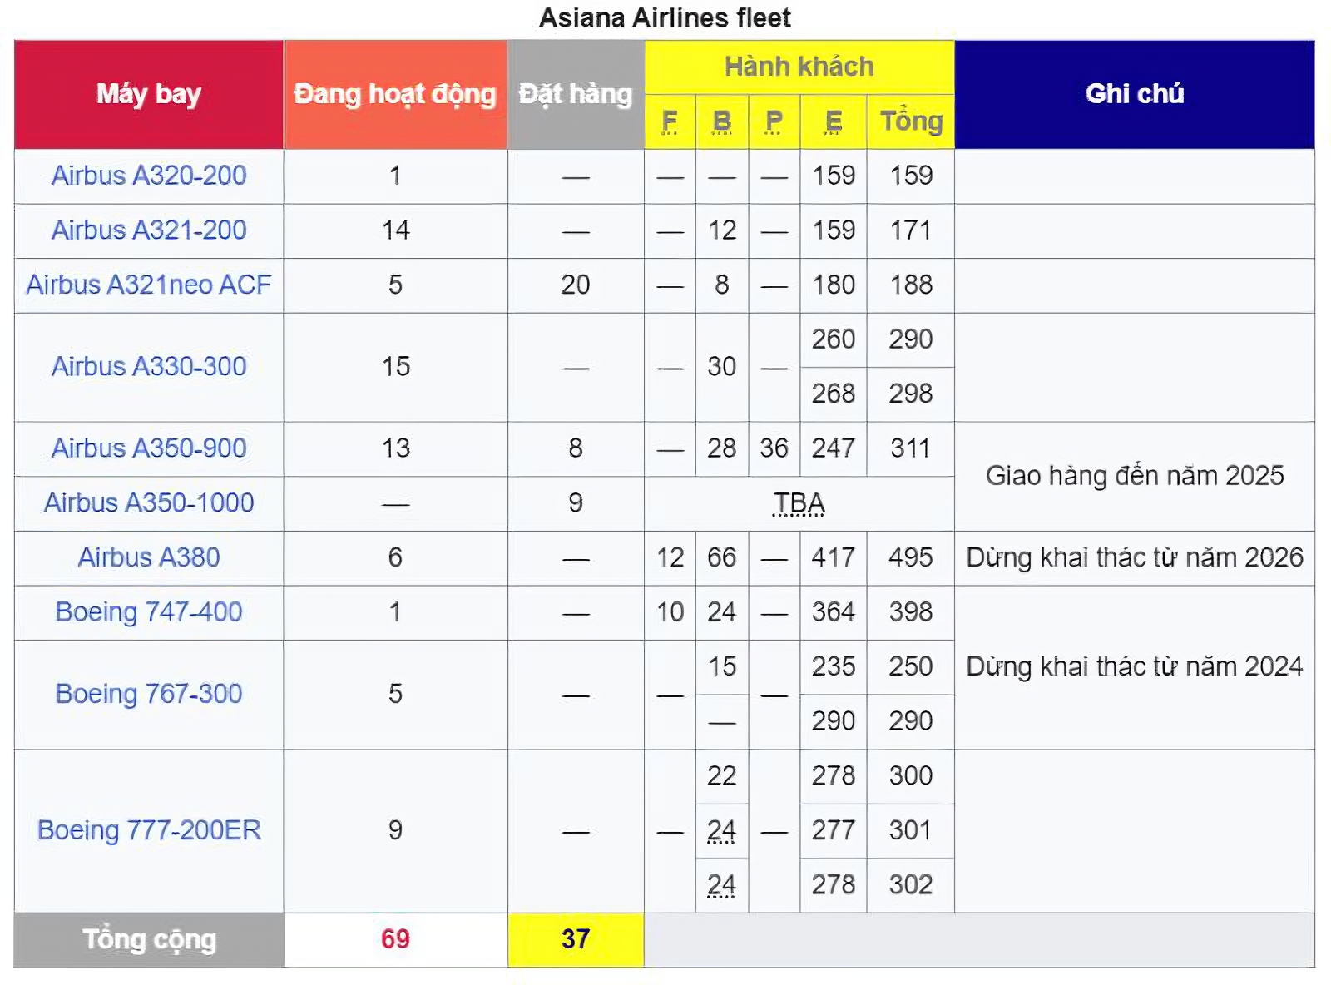Click the Airbus A321neo ACF link
Screen dimensions: 1331x985
(149, 285)
